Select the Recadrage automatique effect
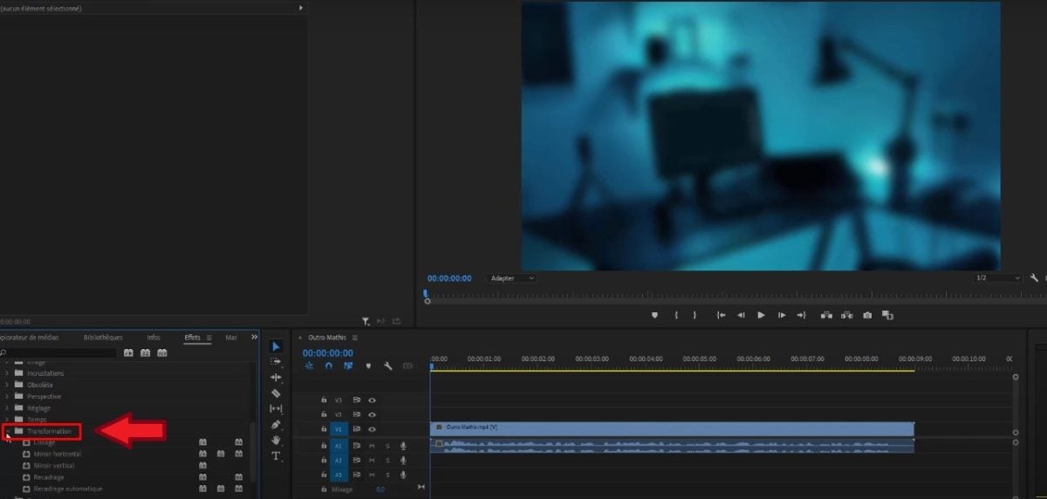 tap(67, 489)
